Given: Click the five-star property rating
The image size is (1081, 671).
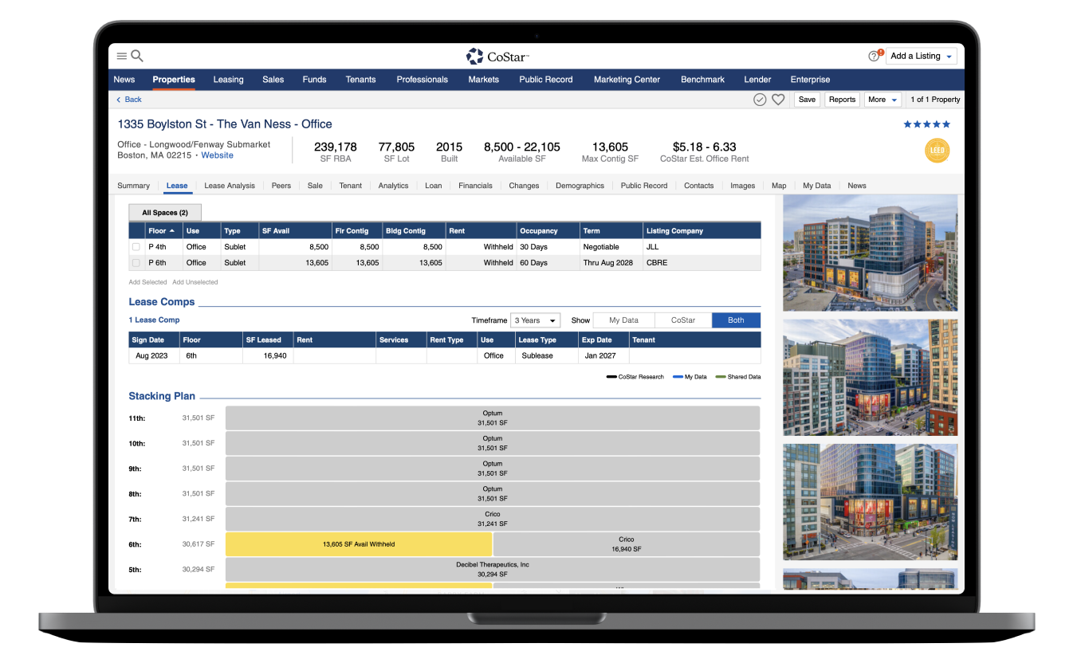Looking at the screenshot, I should [x=926, y=124].
